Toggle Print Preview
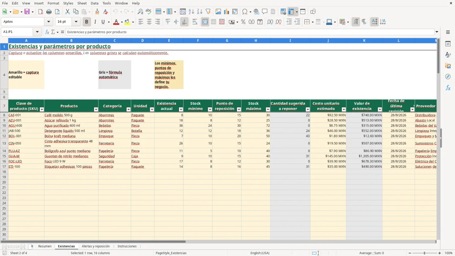Screen dimensions: 455x256 click(x=57, y=12)
